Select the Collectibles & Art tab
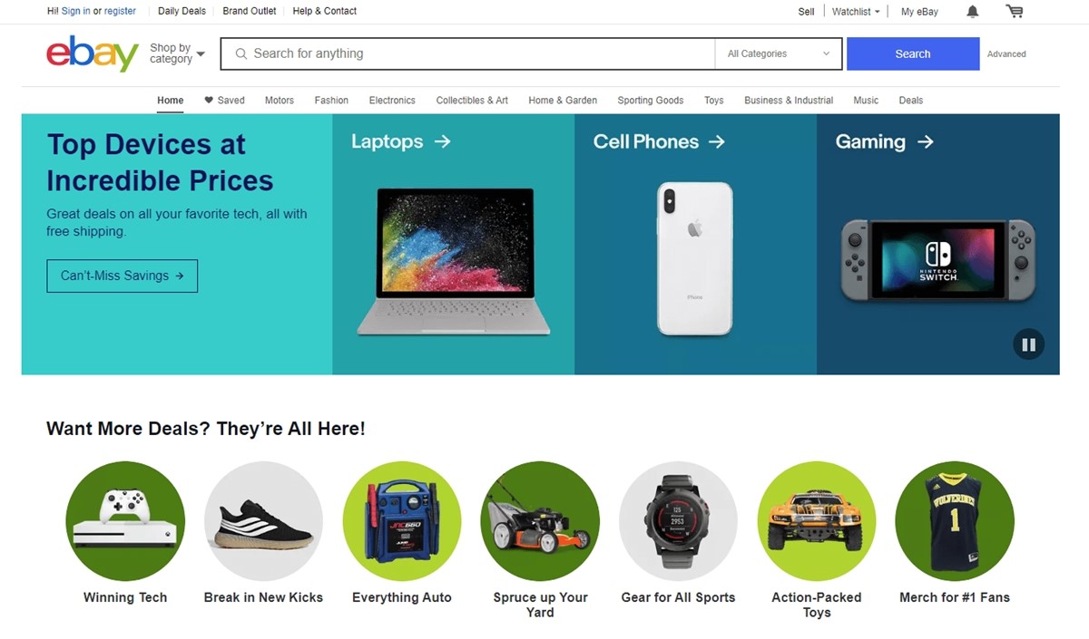Screen dimensions: 1089x639 pyautogui.click(x=472, y=101)
